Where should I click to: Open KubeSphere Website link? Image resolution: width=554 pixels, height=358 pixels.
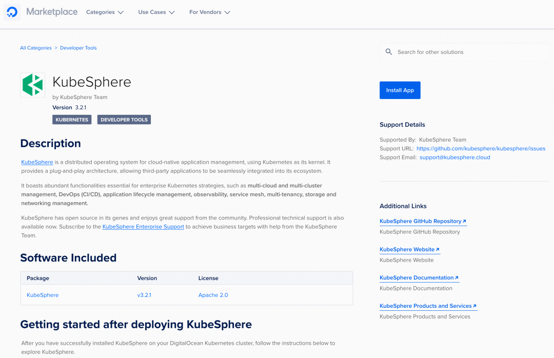click(409, 249)
